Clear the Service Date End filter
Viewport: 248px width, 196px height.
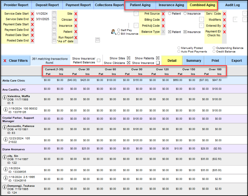pyautogui.click(x=32, y=19)
